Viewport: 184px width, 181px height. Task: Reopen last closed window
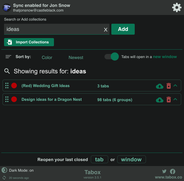131,159
